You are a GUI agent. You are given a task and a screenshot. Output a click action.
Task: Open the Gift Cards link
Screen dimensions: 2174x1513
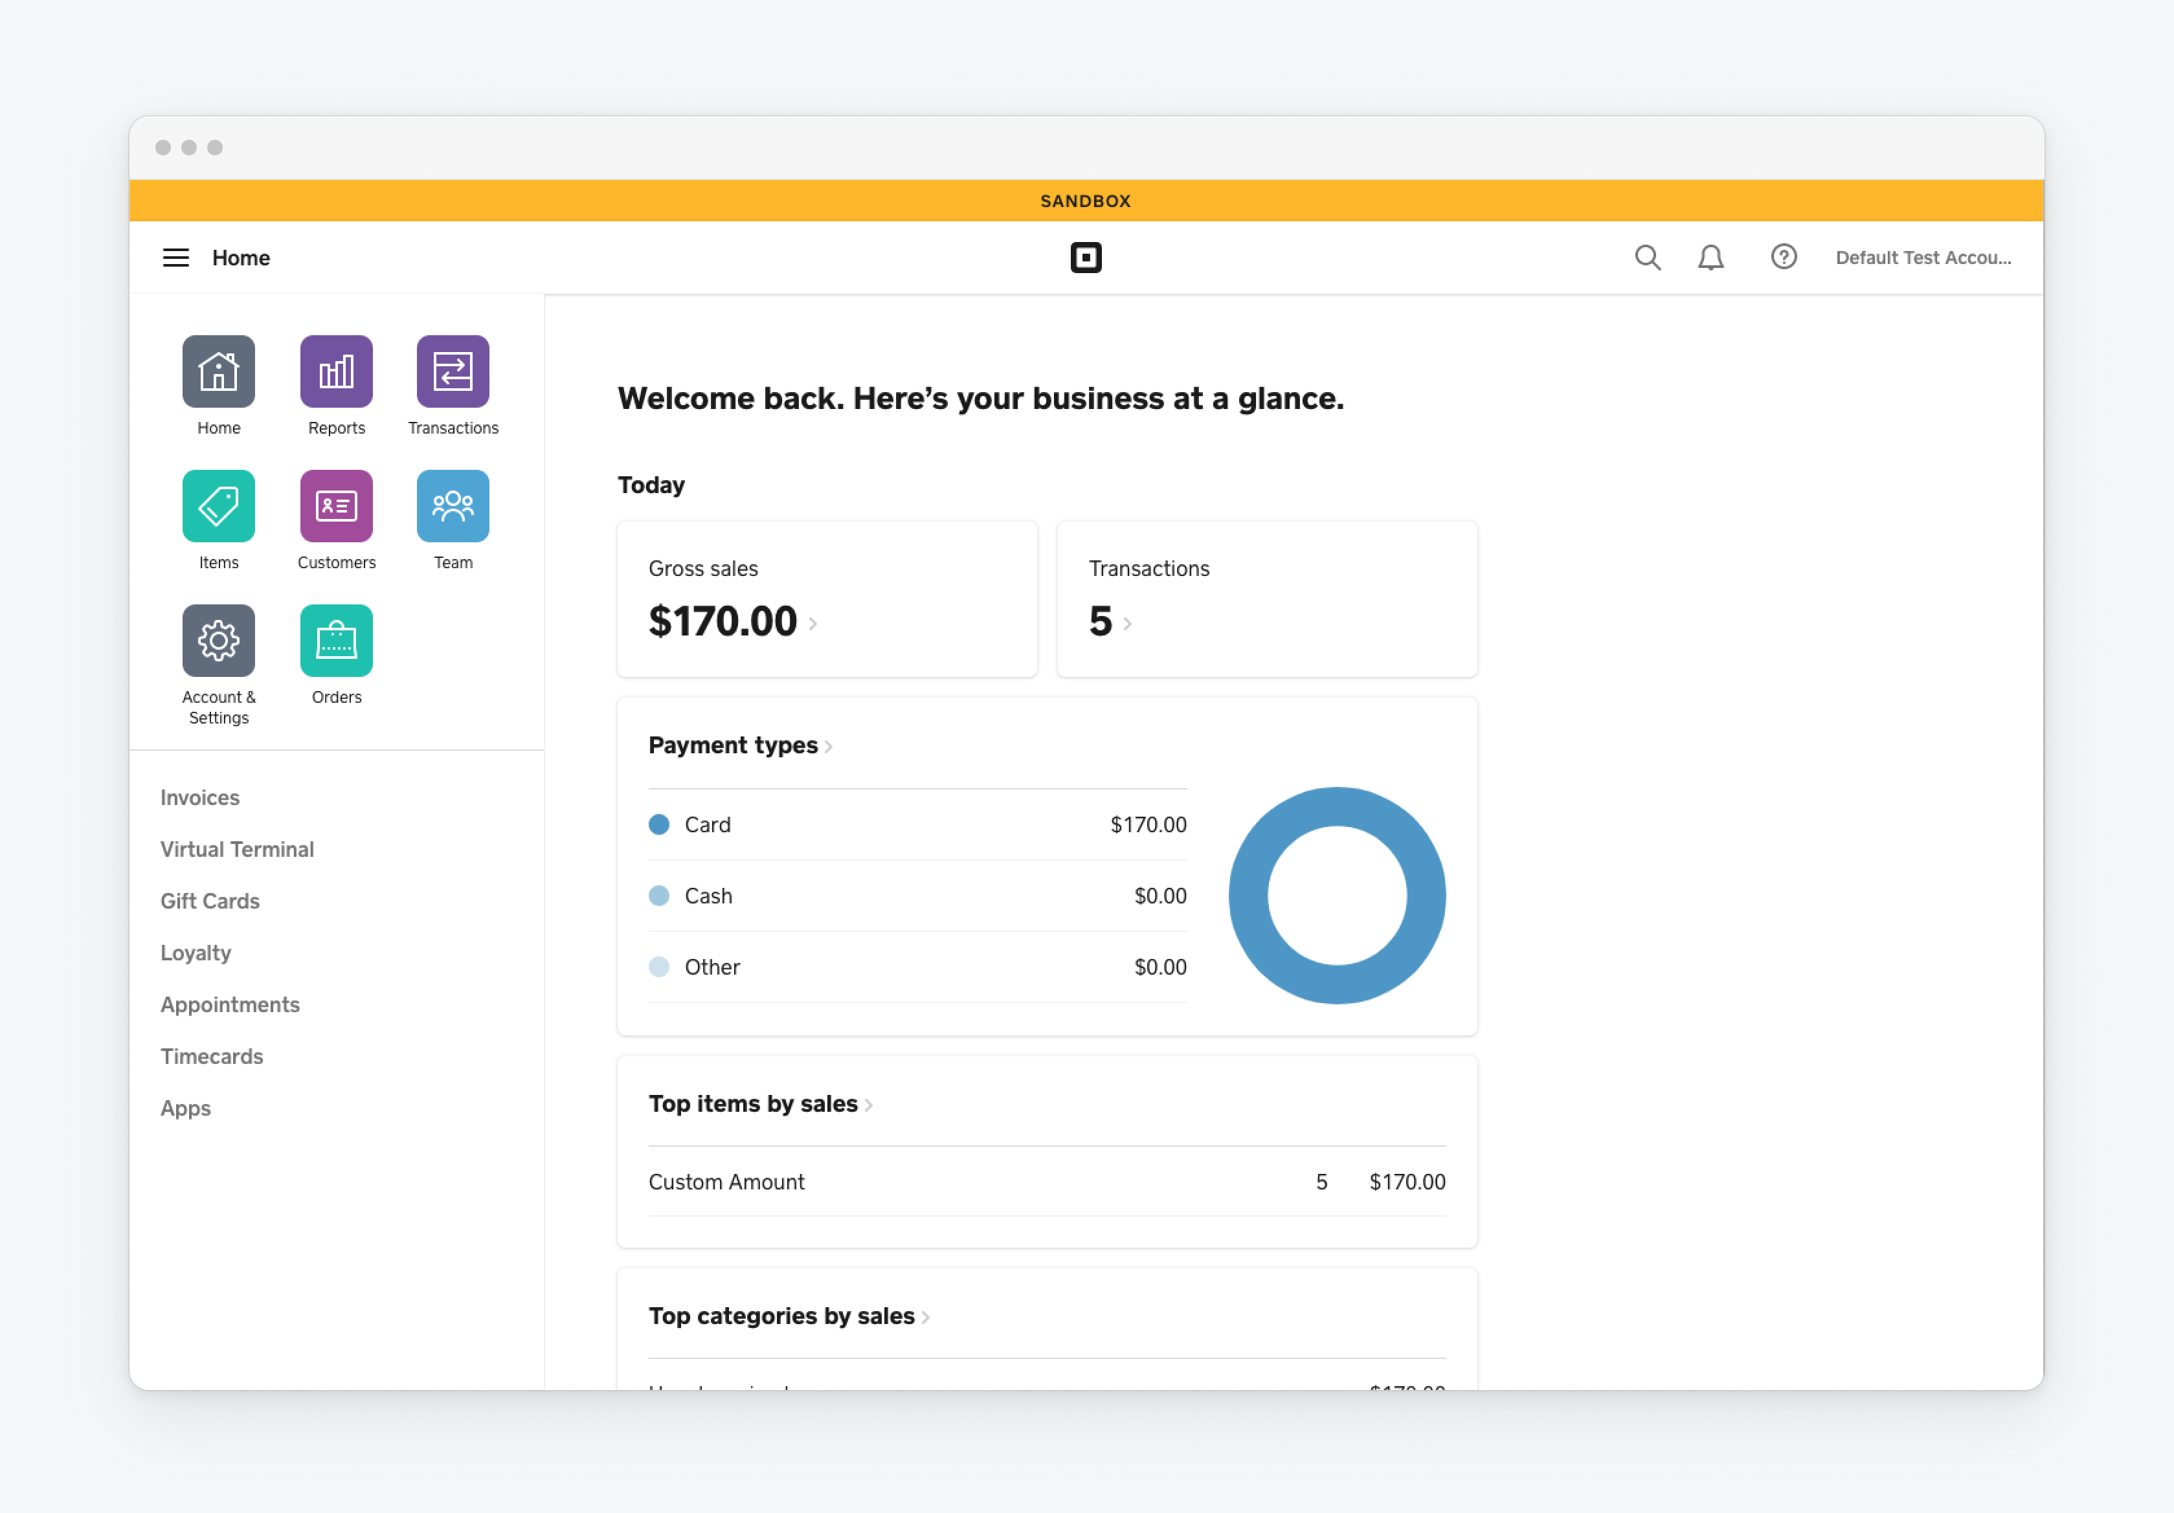[x=210, y=901]
